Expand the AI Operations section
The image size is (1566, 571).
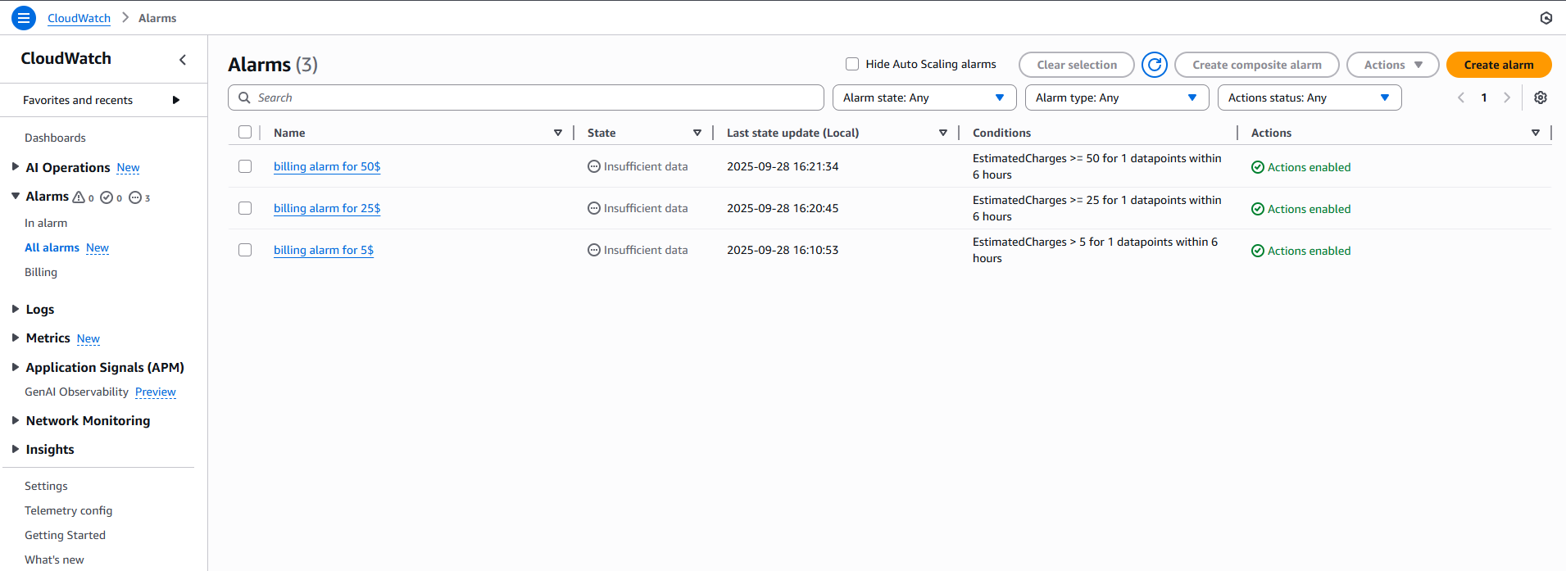16,167
